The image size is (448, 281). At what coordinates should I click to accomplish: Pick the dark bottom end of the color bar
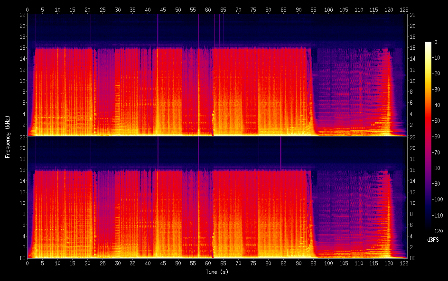point(428,230)
